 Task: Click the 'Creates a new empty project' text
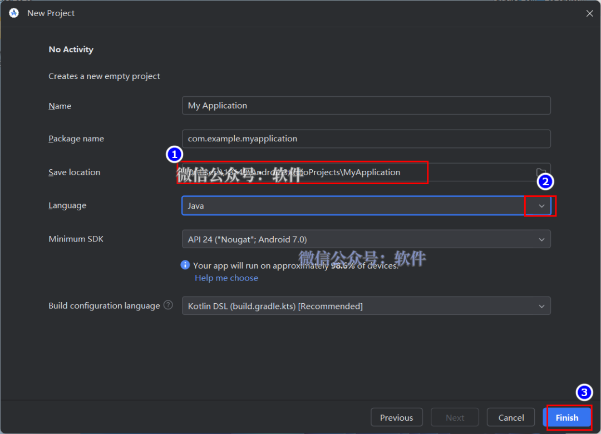tap(104, 76)
